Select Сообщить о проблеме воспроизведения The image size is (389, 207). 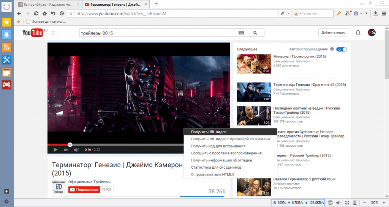click(x=230, y=153)
